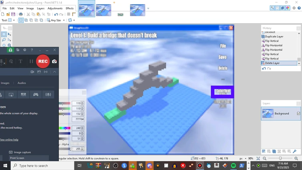This screenshot has width=302, height=170.
Task: Select the Rectangle Select tool
Action: pyautogui.click(x=4, y=34)
